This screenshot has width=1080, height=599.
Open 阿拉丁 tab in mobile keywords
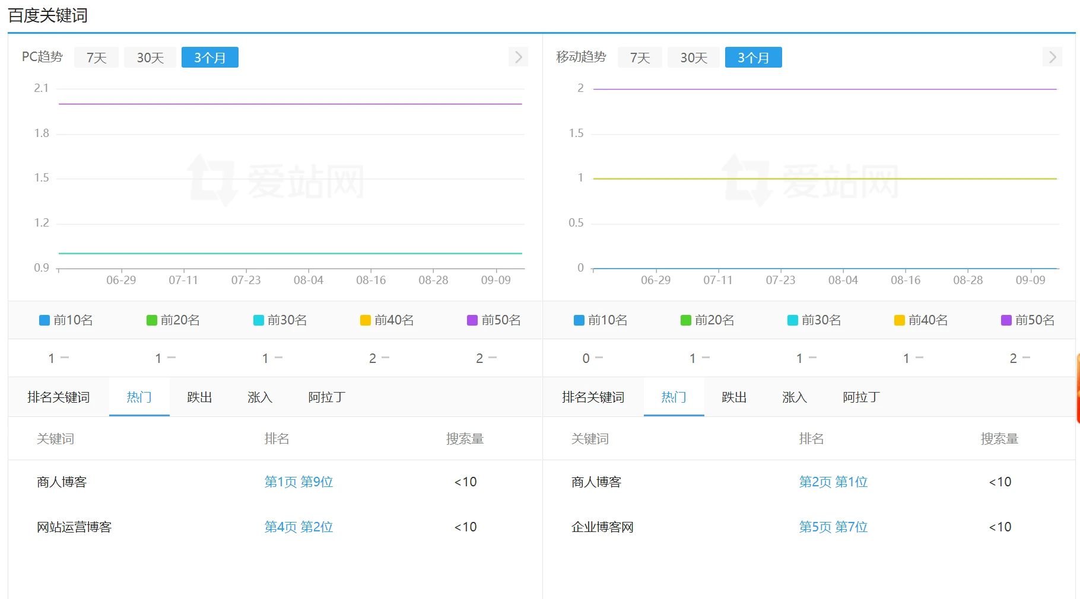(861, 397)
